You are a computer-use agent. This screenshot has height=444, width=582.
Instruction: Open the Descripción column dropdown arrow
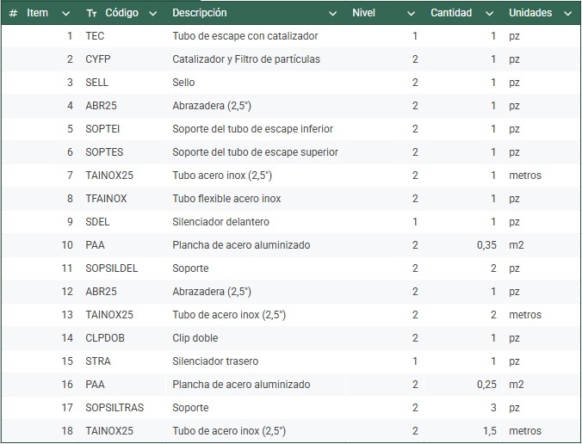pos(333,14)
